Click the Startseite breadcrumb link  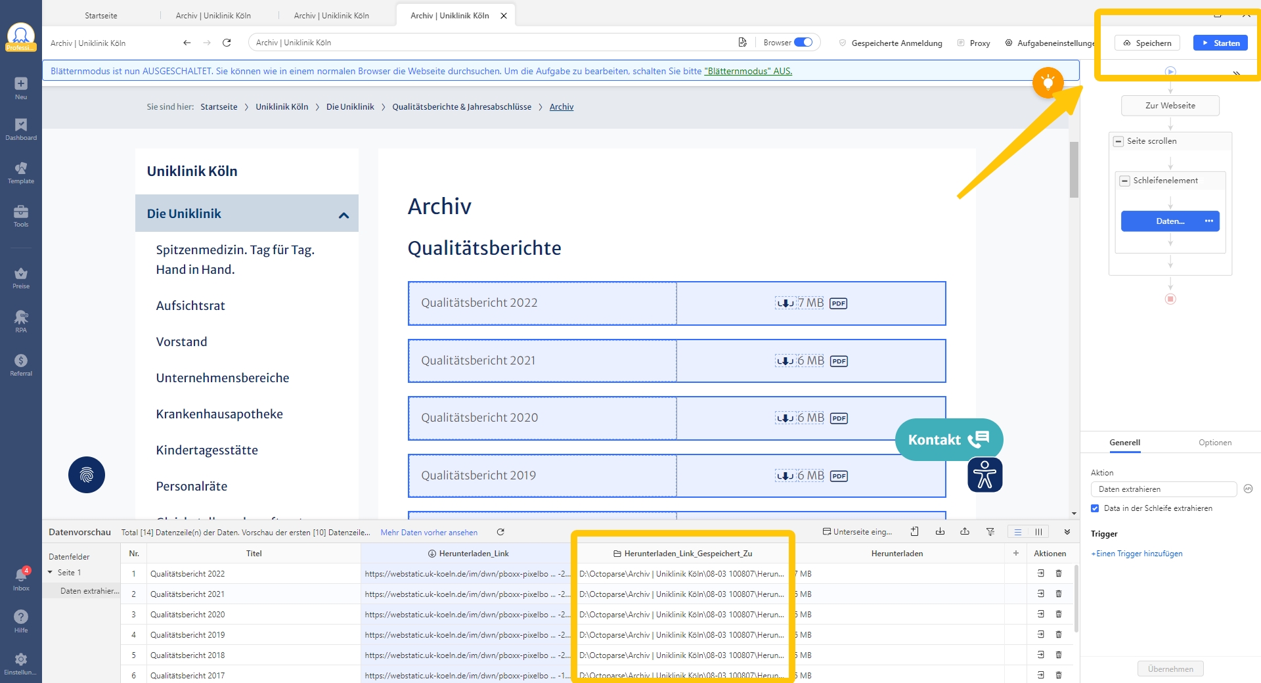click(x=219, y=106)
